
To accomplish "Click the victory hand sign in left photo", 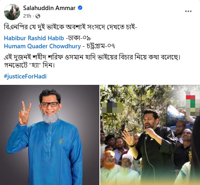I will coord(25,113).
